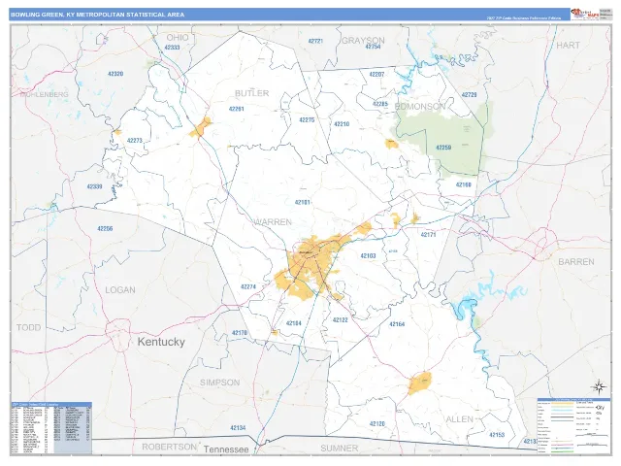The width and height of the screenshot is (621, 466).
Task: Click ZIP code 42333
Action: coord(172,48)
